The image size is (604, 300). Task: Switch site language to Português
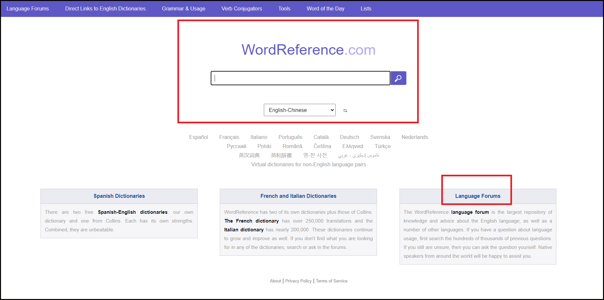coord(290,137)
